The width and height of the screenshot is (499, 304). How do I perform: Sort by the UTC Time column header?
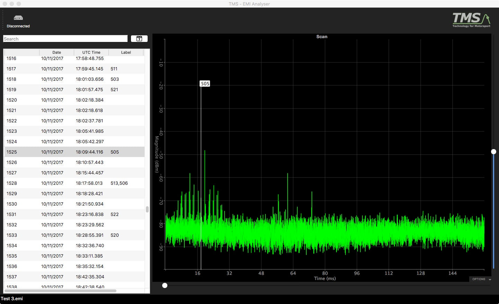click(x=91, y=52)
